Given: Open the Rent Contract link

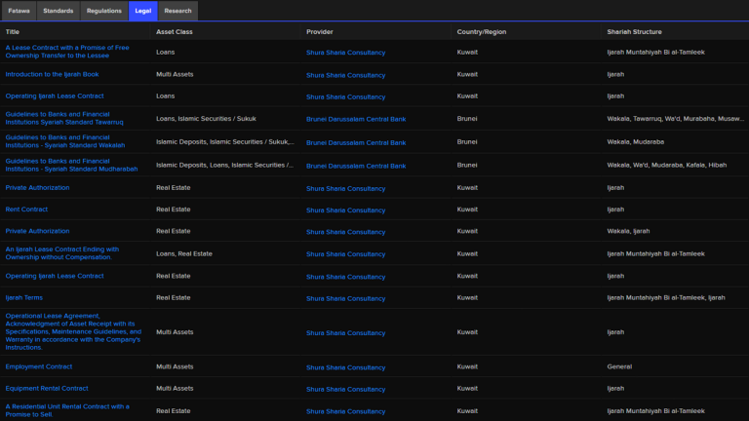Looking at the screenshot, I should (26, 210).
